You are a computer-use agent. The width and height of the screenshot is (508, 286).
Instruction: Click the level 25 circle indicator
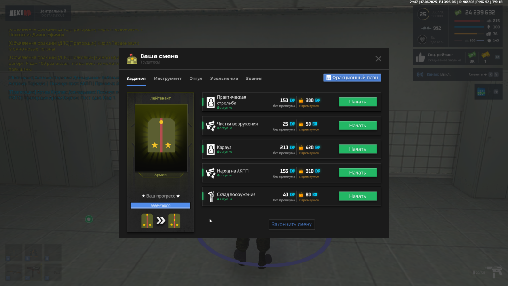[423, 14]
